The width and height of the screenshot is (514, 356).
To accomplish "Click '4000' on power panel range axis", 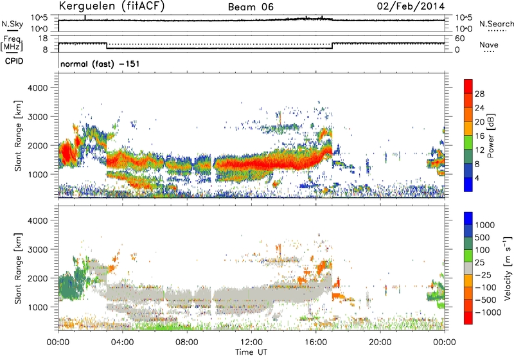I will tap(38, 88).
